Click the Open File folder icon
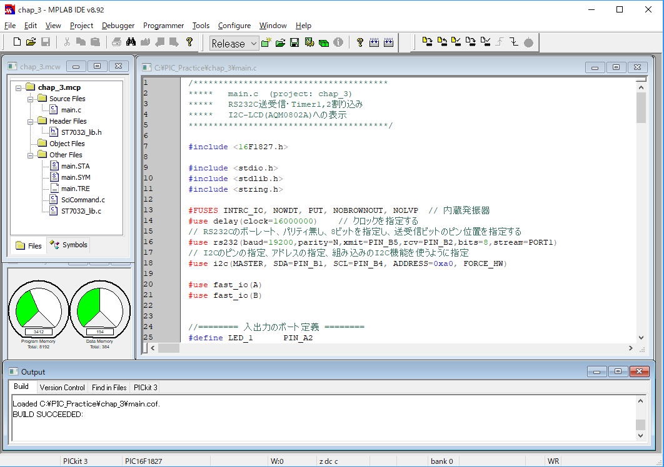Viewport: 664px width, 467px height. tap(31, 42)
